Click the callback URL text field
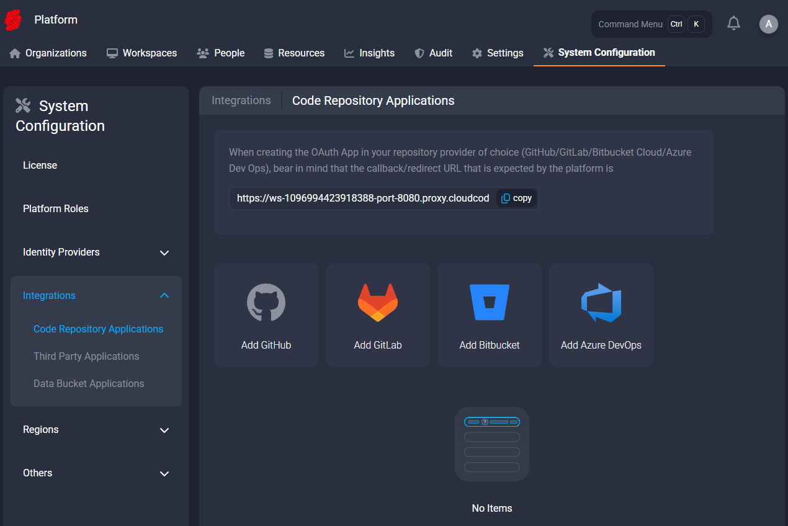788x526 pixels. tap(363, 198)
